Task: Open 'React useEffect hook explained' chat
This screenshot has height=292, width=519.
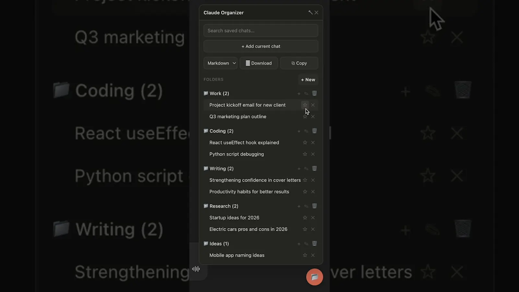Action: tap(244, 142)
